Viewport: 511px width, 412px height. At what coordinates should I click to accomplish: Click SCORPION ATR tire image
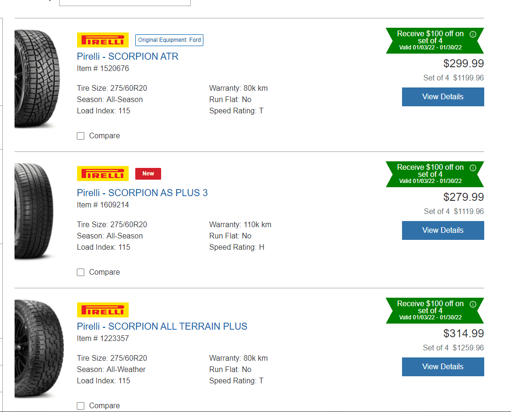[37, 79]
